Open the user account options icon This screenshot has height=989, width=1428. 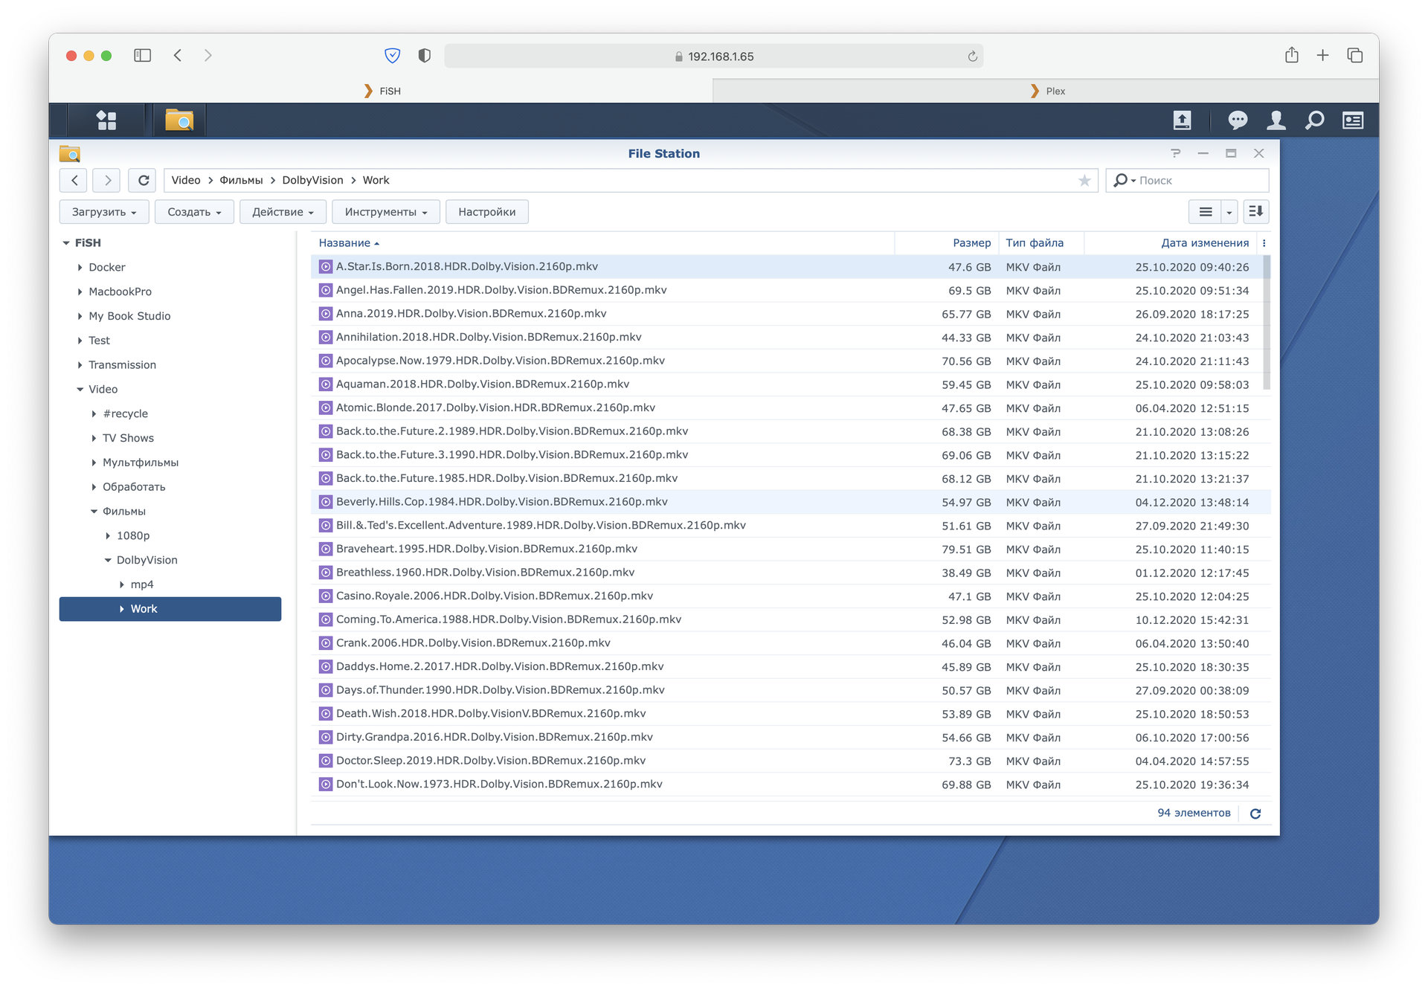pyautogui.click(x=1276, y=120)
